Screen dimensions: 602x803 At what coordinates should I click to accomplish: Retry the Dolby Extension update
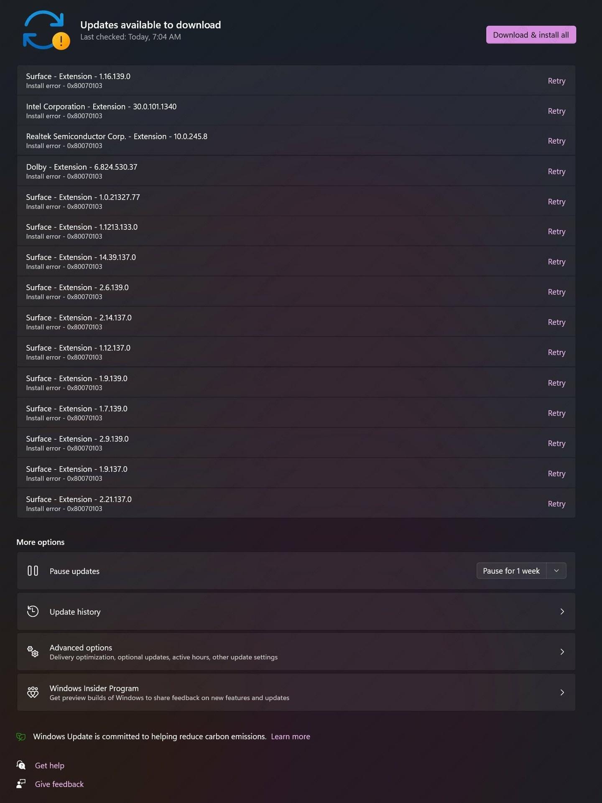(x=556, y=171)
